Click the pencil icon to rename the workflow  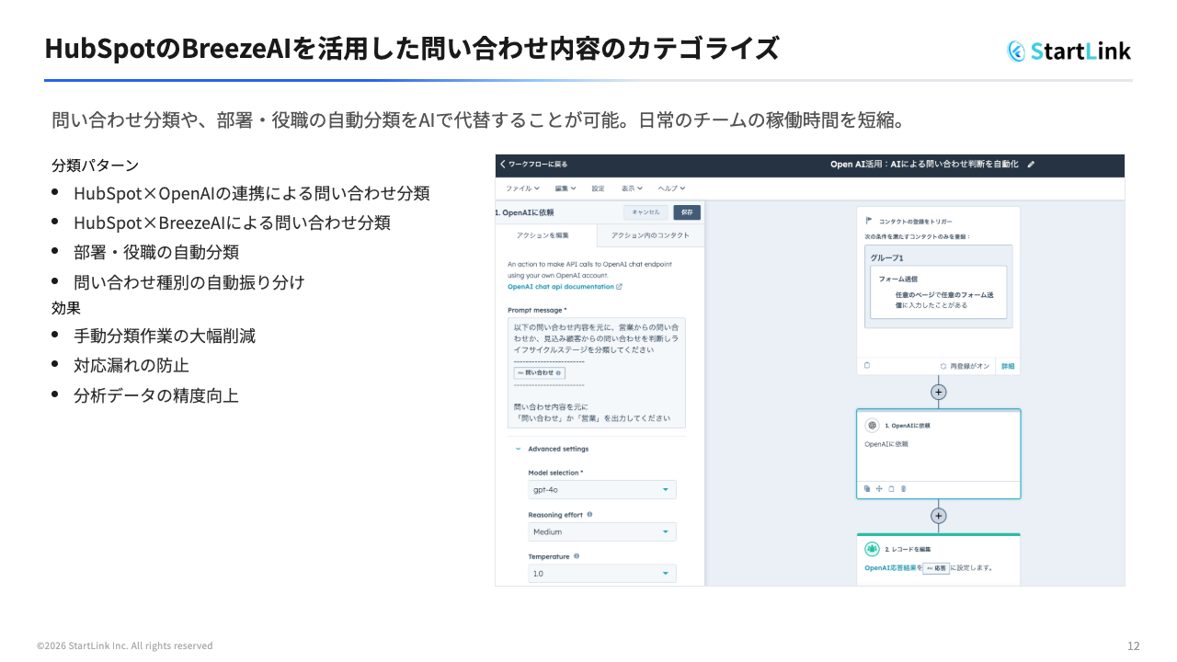tap(1031, 165)
